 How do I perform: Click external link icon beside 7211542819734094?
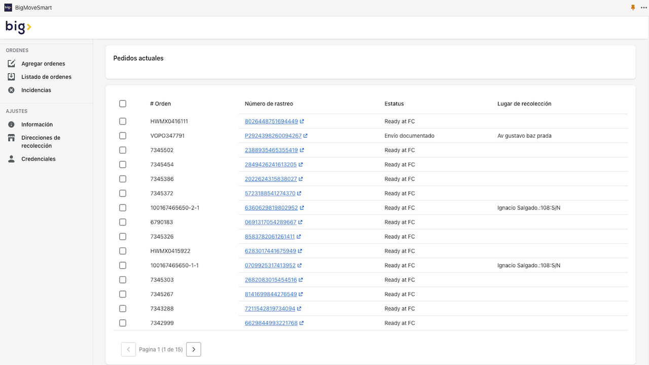300,309
